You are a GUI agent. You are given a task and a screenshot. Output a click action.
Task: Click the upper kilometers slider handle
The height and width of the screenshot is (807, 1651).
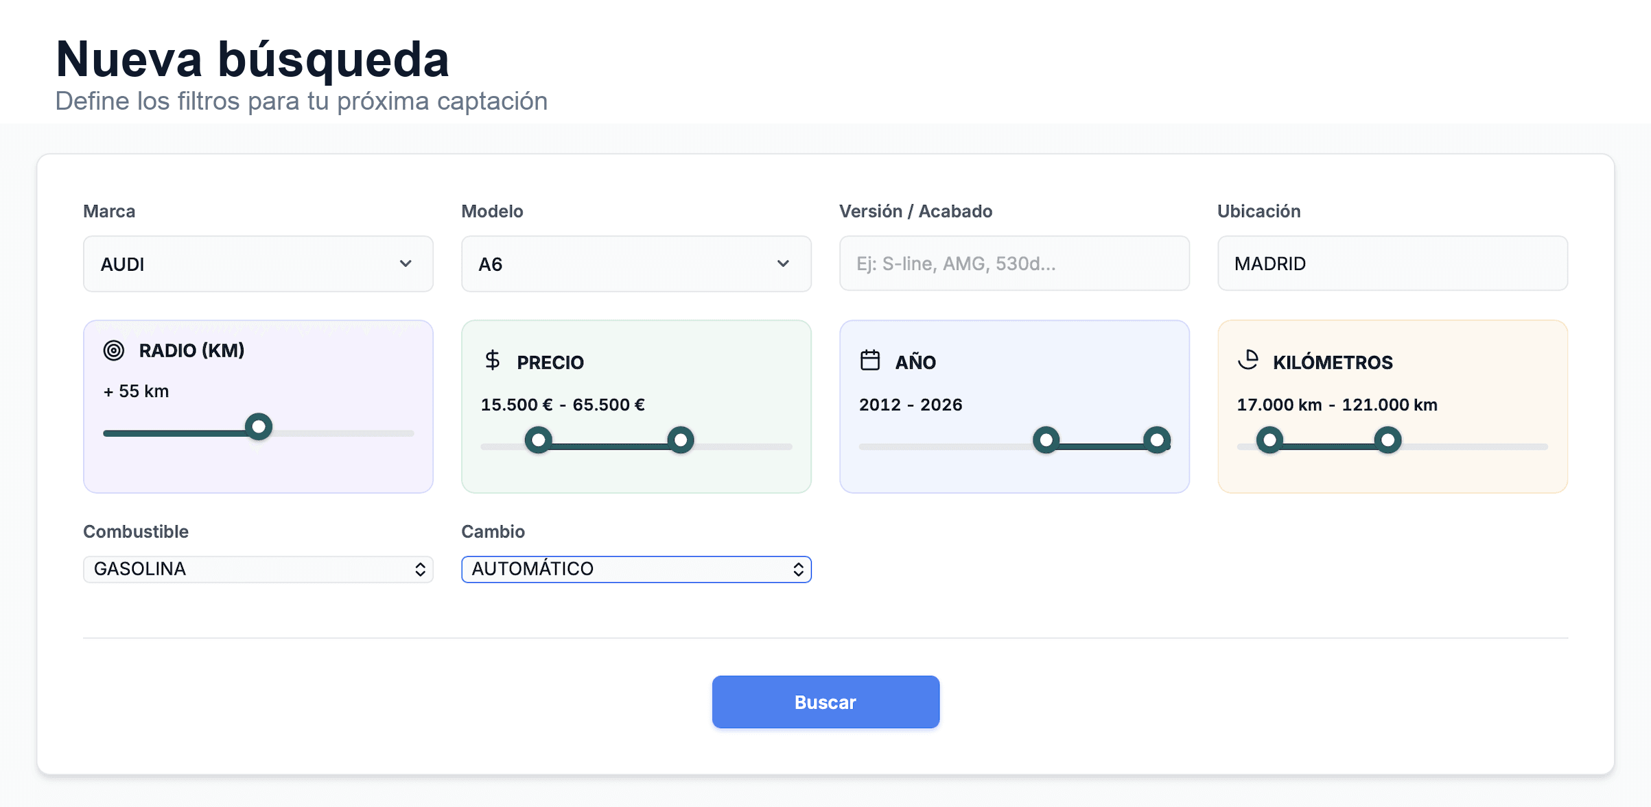tap(1387, 439)
